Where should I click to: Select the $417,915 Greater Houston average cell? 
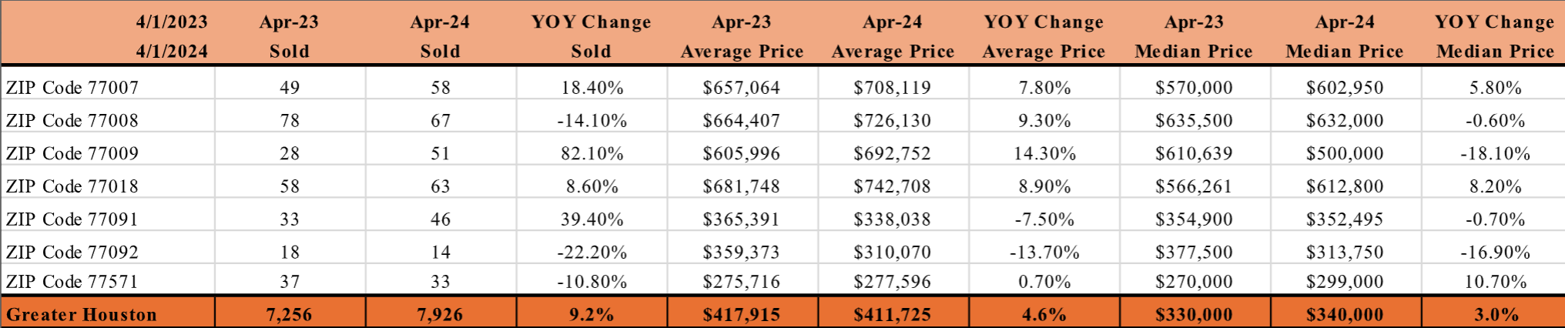pos(741,315)
